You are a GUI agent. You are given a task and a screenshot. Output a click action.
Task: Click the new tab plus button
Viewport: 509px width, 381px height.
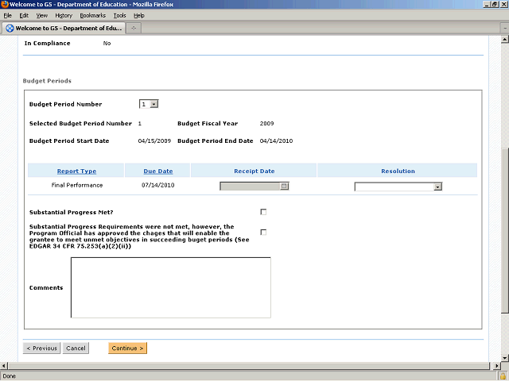pyautogui.click(x=134, y=29)
